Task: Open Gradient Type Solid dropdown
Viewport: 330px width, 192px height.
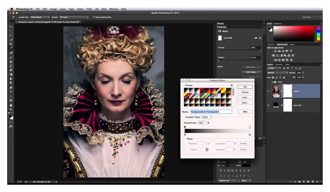Action: point(207,117)
